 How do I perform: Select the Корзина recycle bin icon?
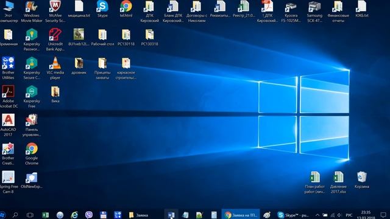tap(362, 180)
